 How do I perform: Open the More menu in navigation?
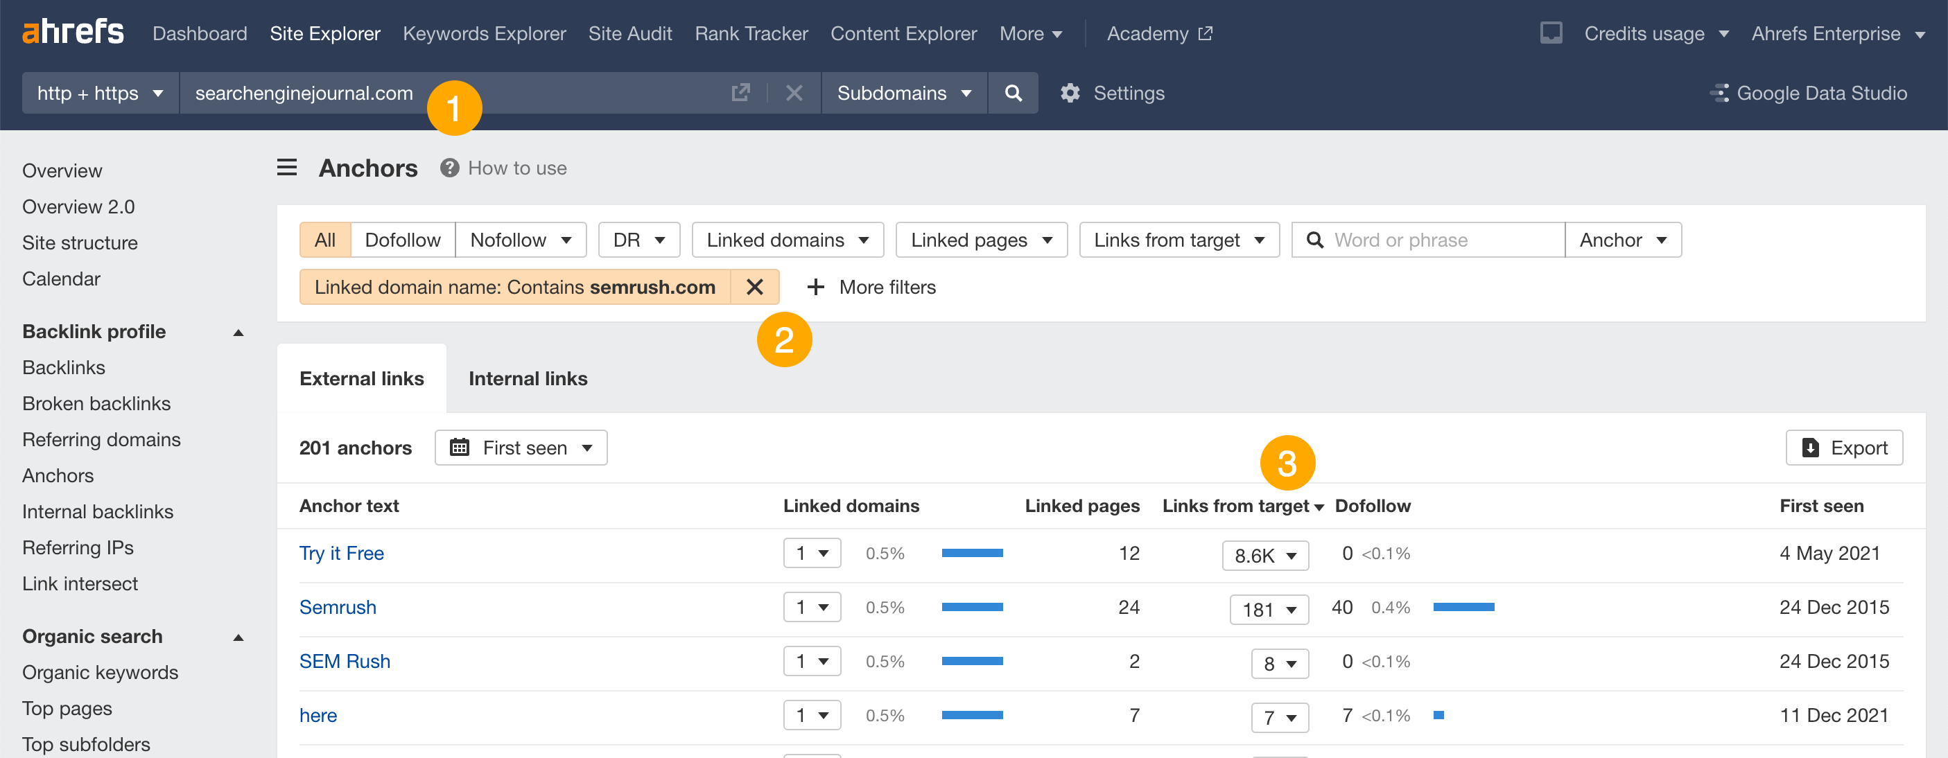coord(1031,33)
